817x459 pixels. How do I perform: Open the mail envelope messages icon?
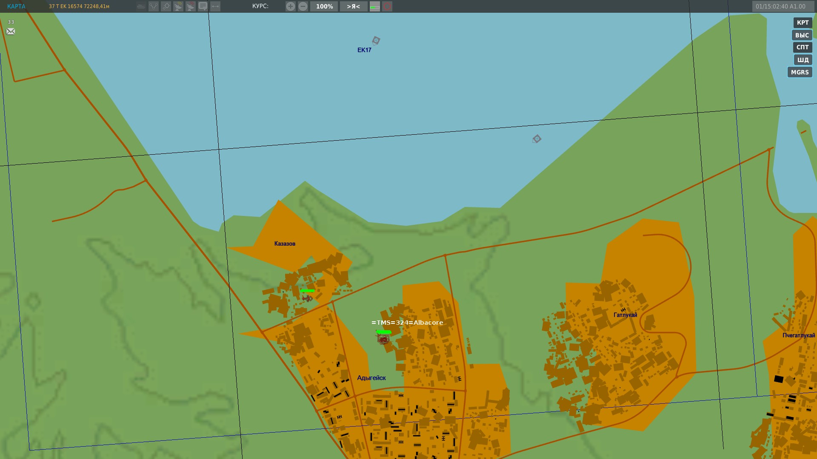click(11, 31)
